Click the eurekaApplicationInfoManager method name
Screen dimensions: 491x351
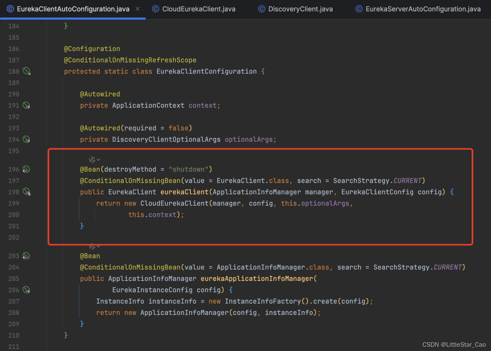[x=257, y=279]
